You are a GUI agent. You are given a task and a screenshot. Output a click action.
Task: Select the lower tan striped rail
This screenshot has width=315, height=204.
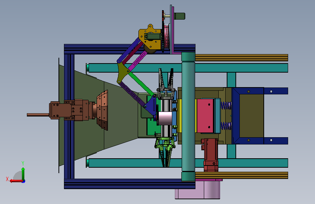click(x=242, y=175)
